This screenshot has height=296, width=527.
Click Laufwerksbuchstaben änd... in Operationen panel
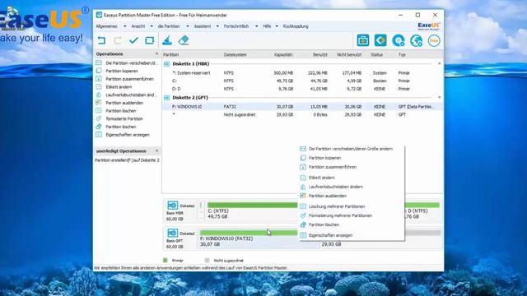tap(132, 95)
